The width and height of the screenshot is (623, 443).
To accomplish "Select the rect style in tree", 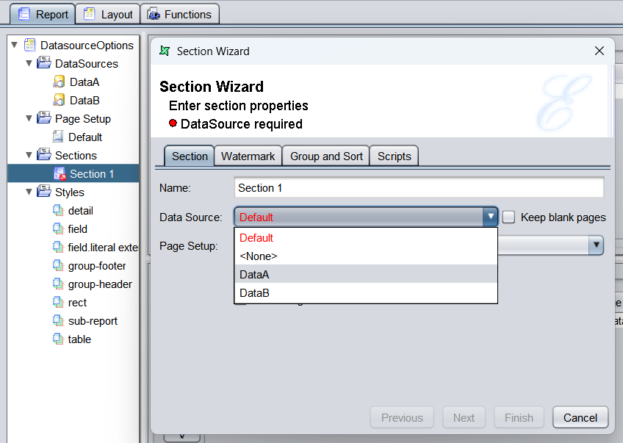I will 77,303.
